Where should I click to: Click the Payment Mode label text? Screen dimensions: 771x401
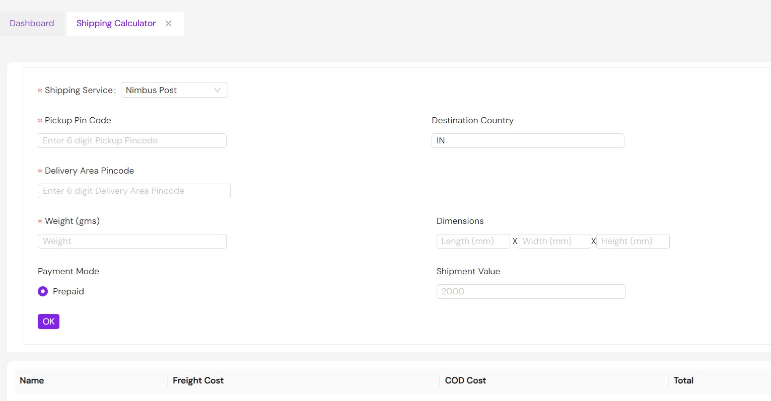click(68, 271)
